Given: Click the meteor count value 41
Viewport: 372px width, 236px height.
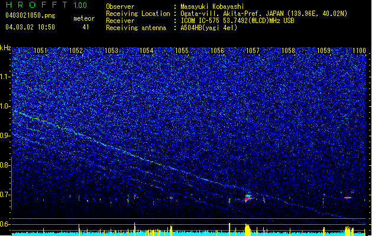Looking at the screenshot, I should coord(86,27).
